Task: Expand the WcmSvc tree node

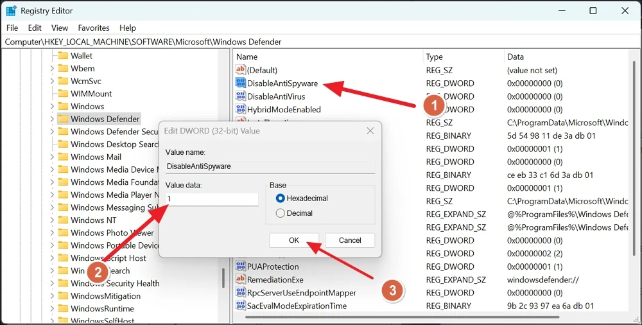Action: (52, 81)
